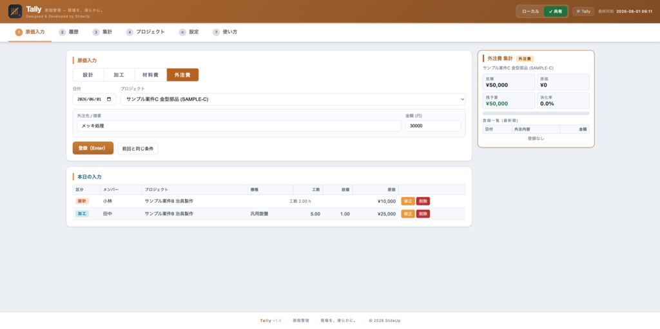Click the 外注先 / 摘要 input field

[x=239, y=126]
